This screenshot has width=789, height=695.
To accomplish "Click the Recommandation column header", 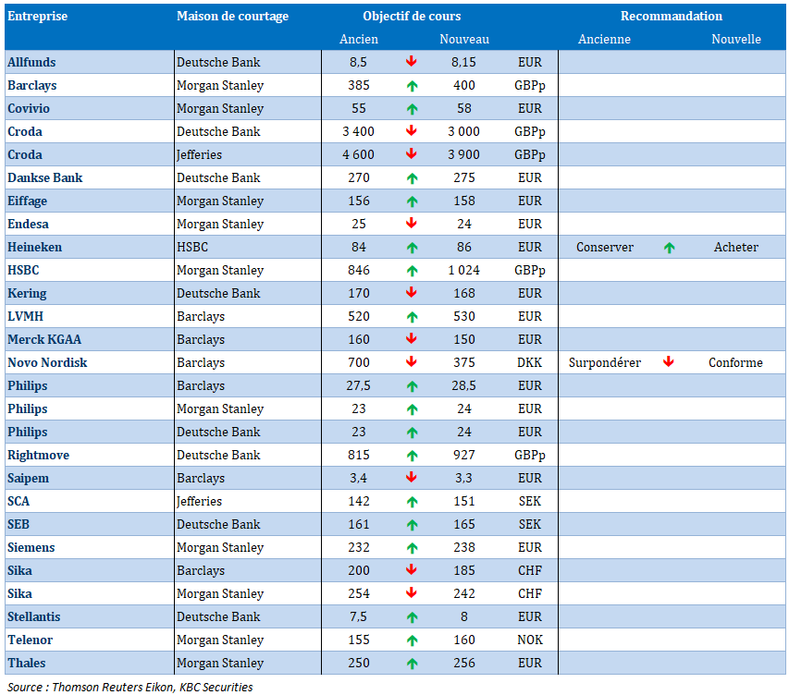I will (x=672, y=17).
